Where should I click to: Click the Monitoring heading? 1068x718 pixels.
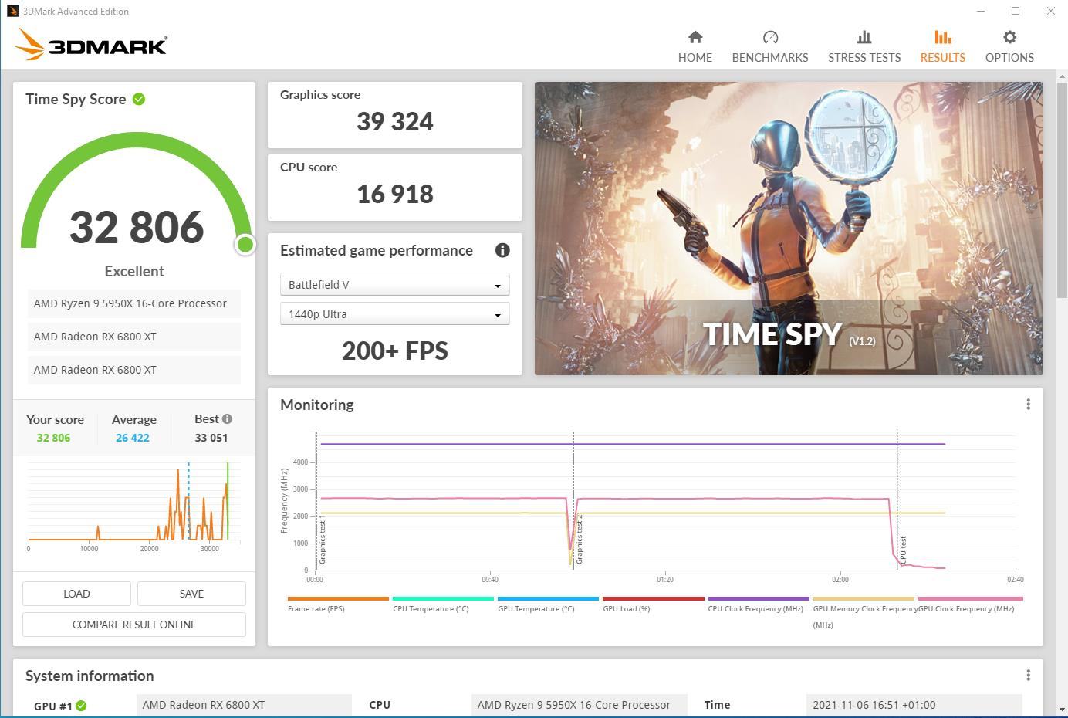(317, 405)
